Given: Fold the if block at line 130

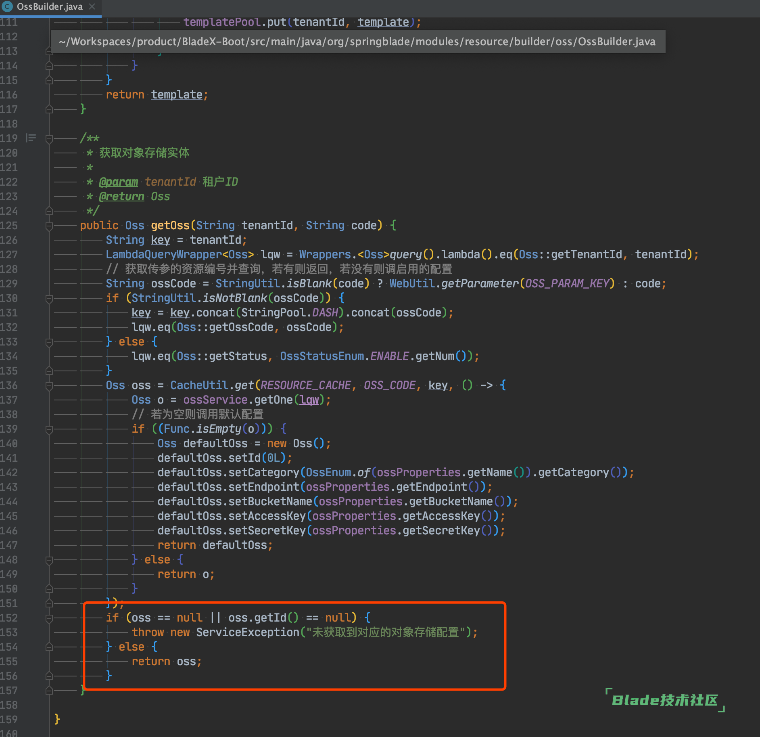Looking at the screenshot, I should 49,298.
